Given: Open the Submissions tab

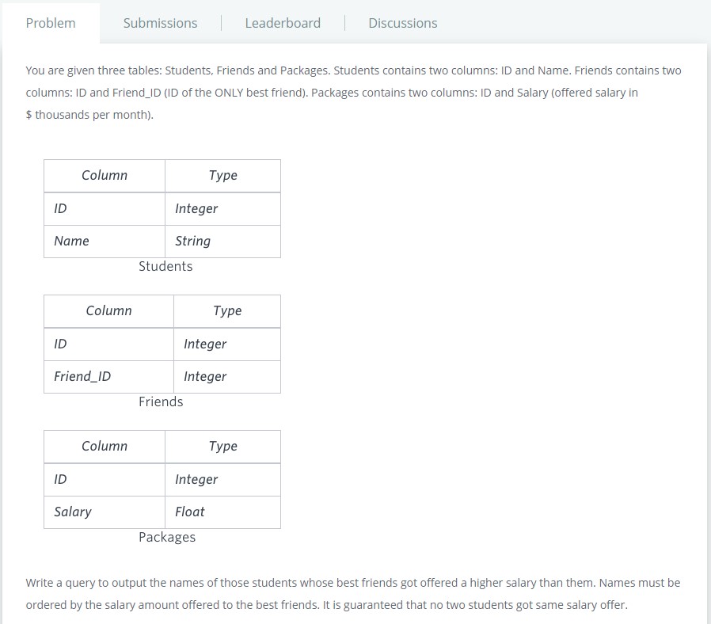Looking at the screenshot, I should (x=160, y=23).
